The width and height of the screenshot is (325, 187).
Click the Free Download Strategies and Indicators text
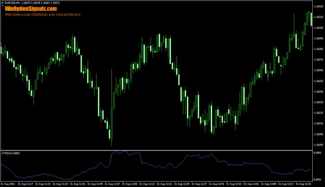coord(43,14)
